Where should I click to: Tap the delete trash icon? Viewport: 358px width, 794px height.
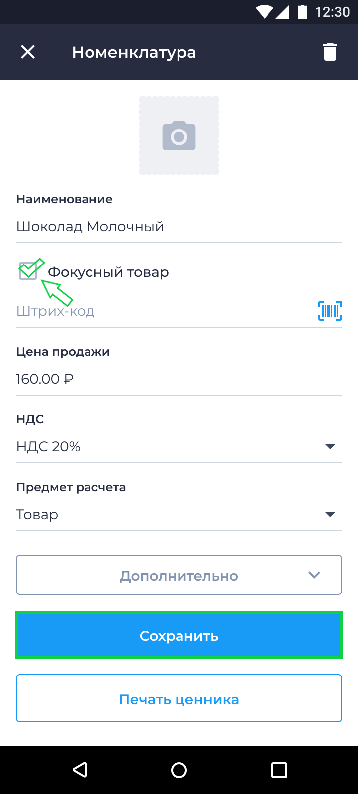[x=330, y=52]
